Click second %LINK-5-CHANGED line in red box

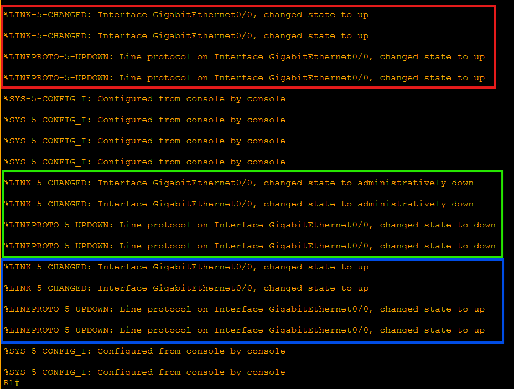coord(186,36)
